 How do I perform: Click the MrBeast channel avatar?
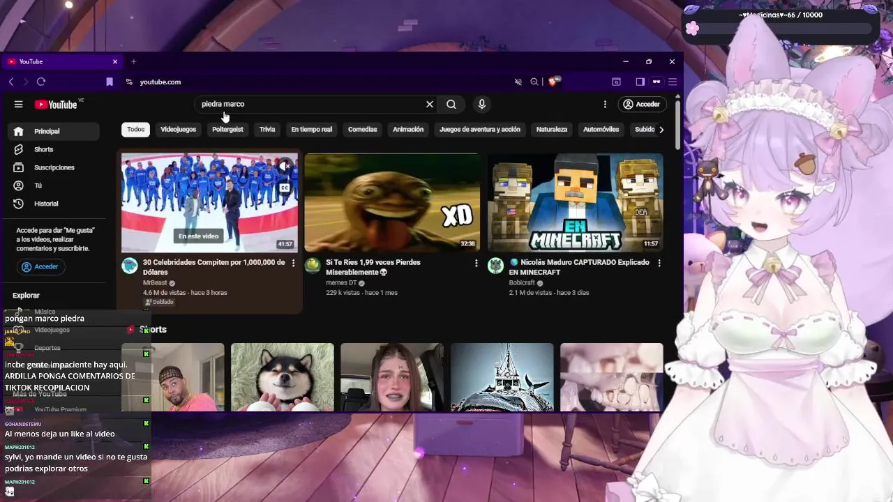click(130, 266)
